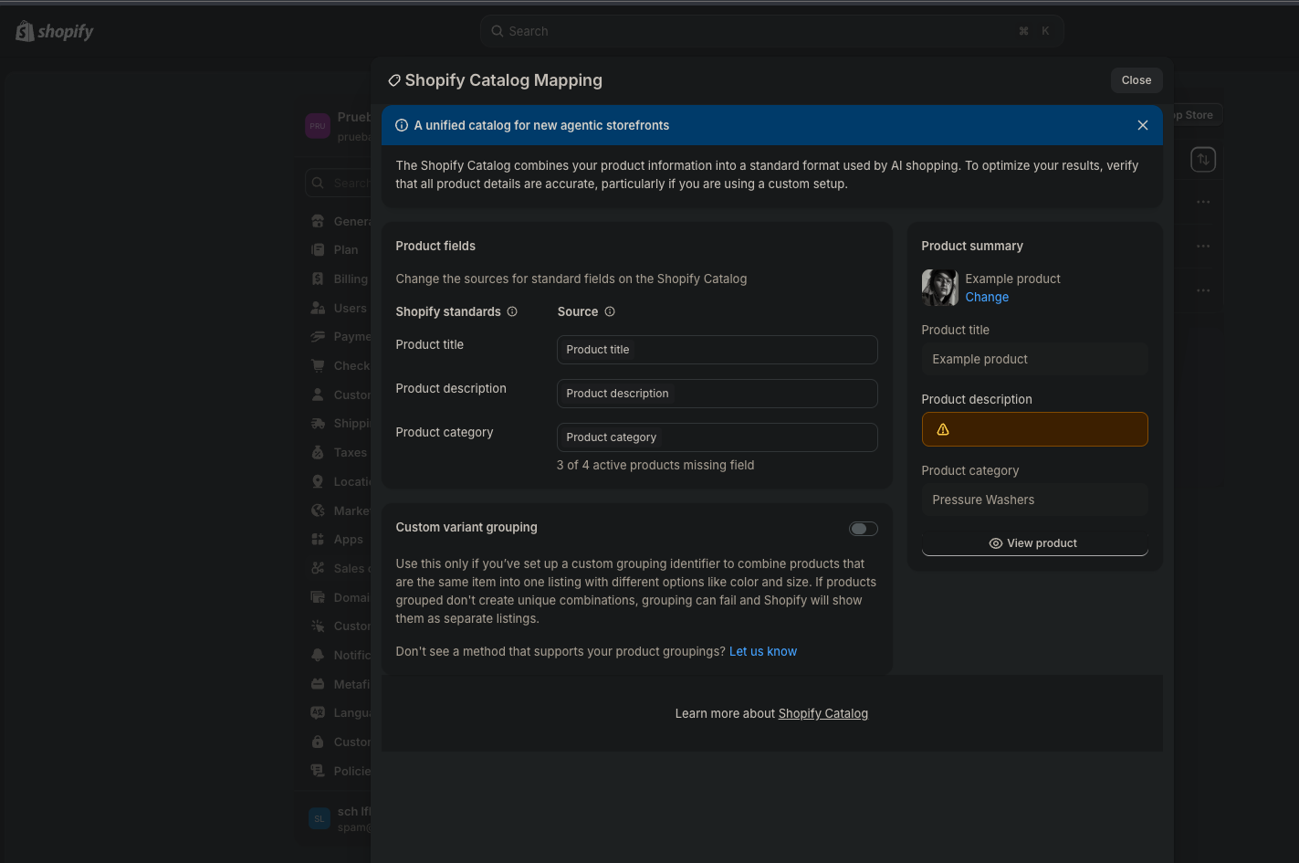Click the Plan icon in sidebar
Image resolution: width=1299 pixels, height=863 pixels.
[318, 249]
